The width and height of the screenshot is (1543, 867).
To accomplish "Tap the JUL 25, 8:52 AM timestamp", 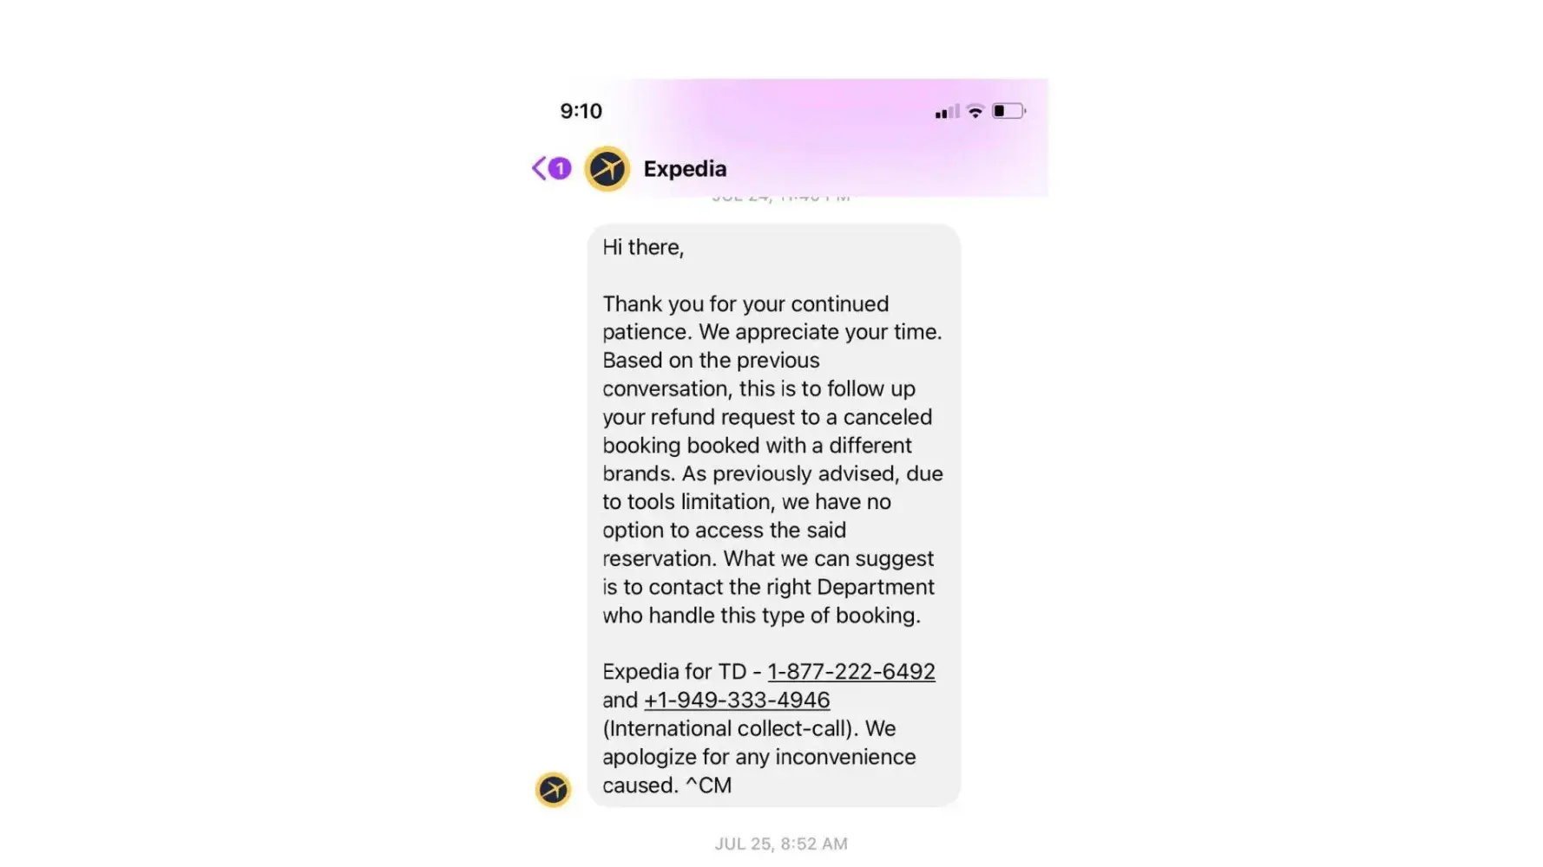I will [x=781, y=844].
